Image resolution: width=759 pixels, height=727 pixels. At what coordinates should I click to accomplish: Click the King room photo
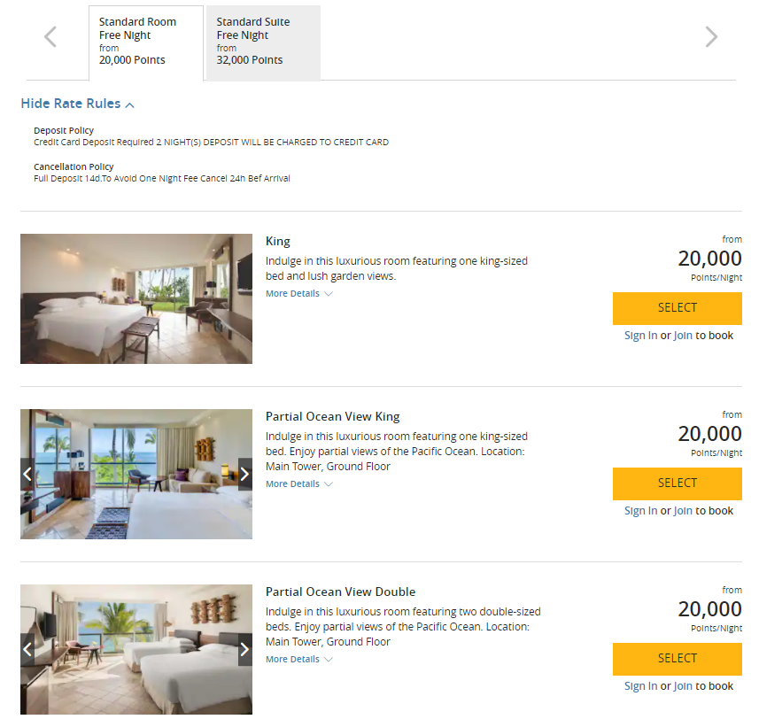click(x=136, y=298)
